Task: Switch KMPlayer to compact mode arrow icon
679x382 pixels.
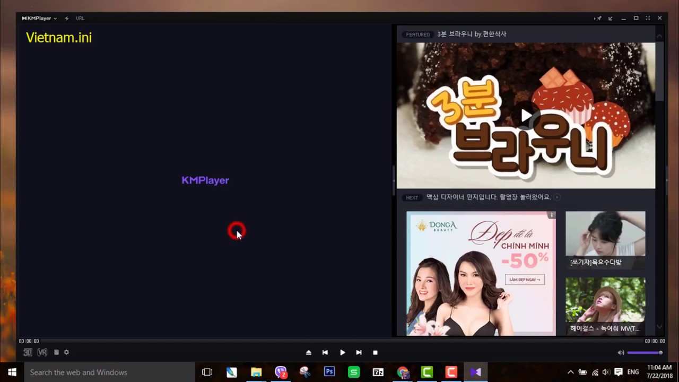Action: 611,18
